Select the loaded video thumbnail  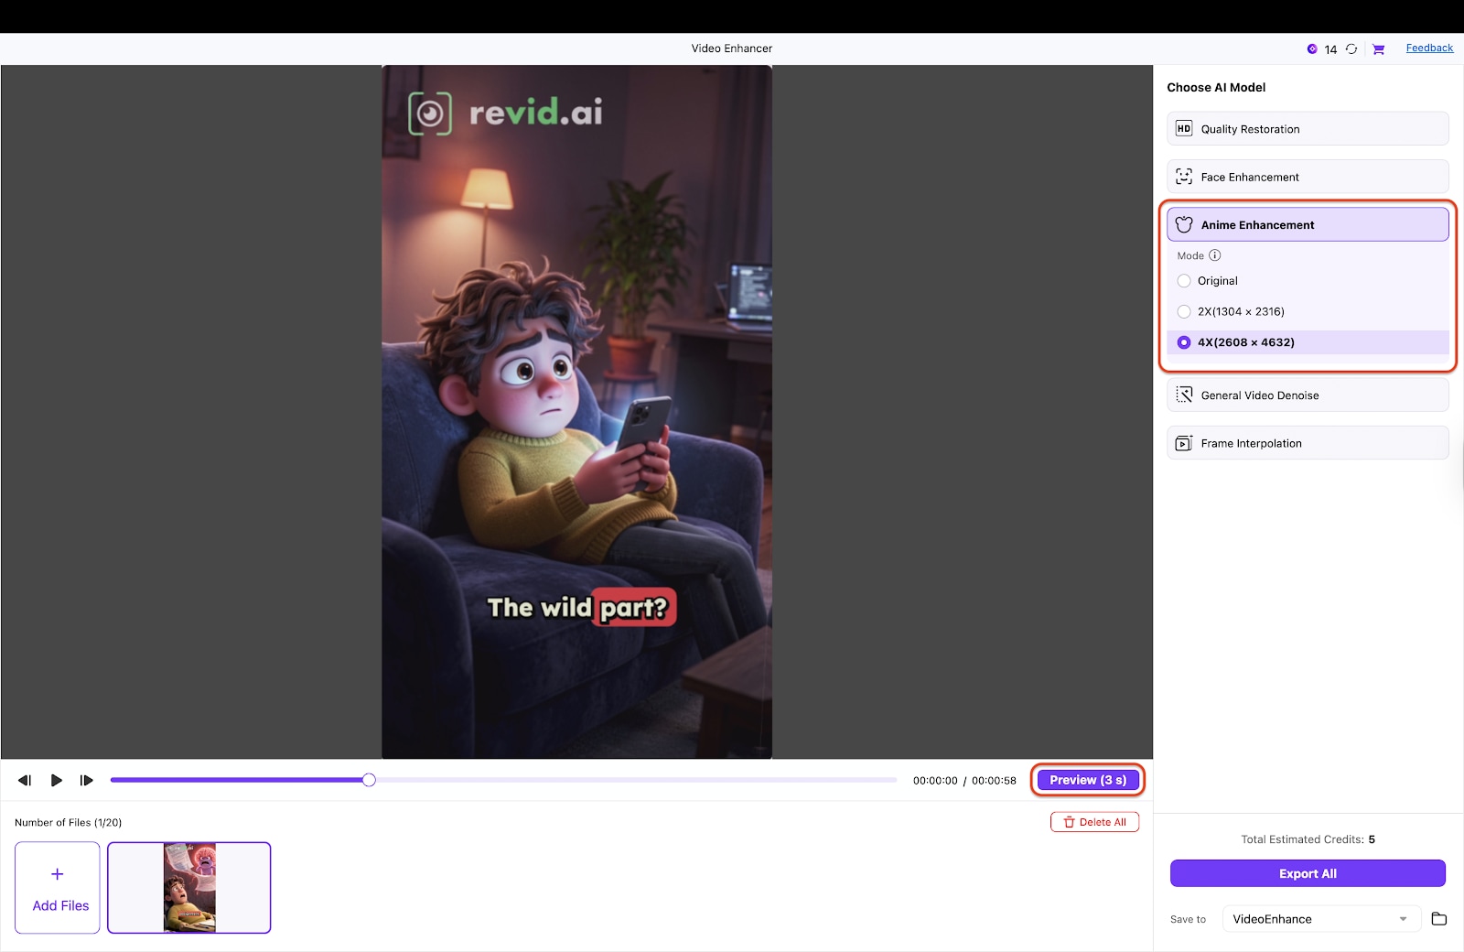(189, 888)
